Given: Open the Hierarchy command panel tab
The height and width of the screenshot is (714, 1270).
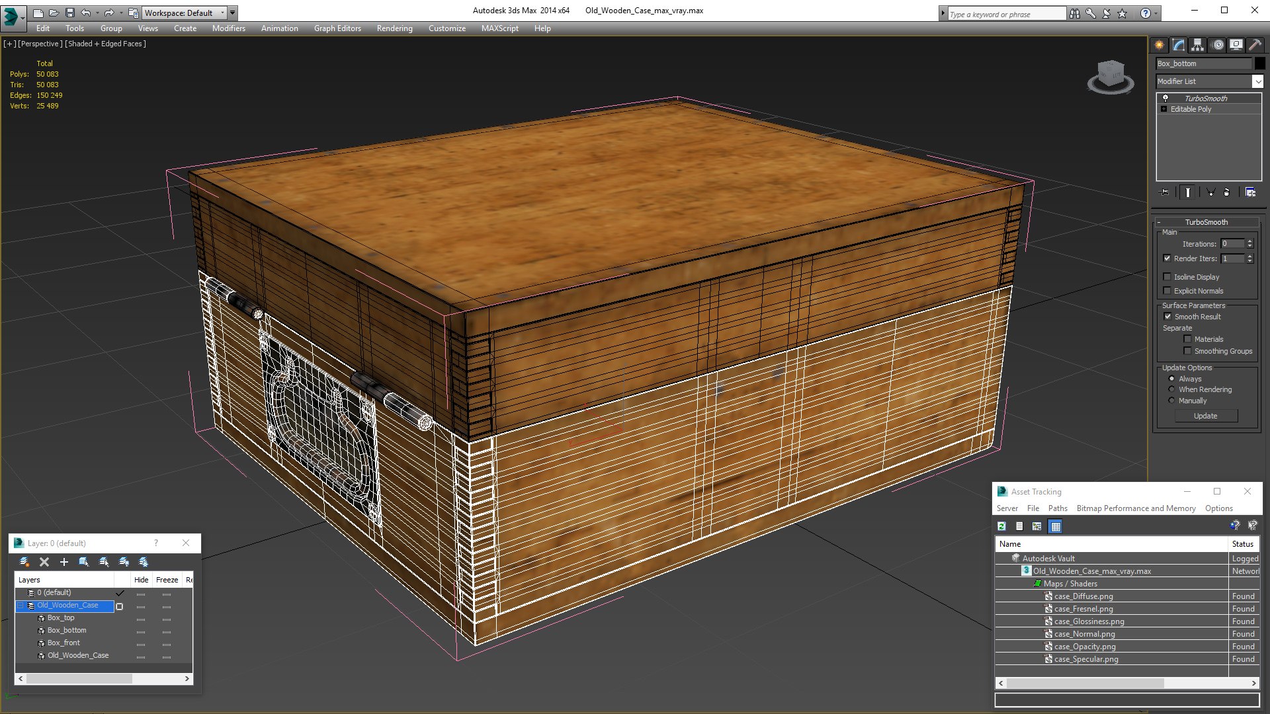Looking at the screenshot, I should tap(1197, 45).
